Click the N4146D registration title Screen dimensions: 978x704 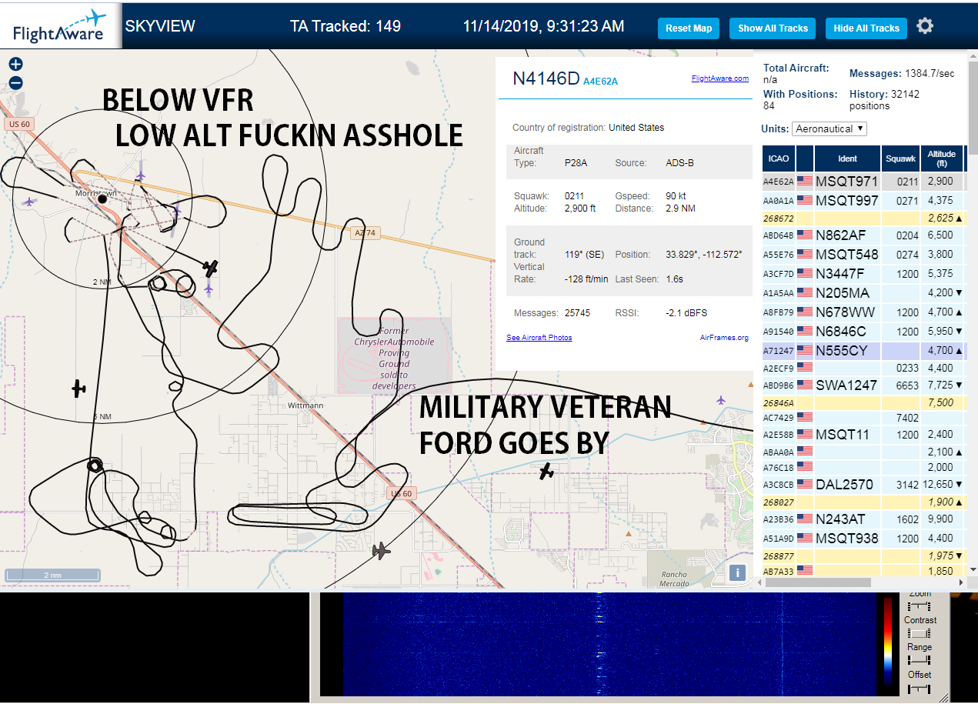(546, 78)
